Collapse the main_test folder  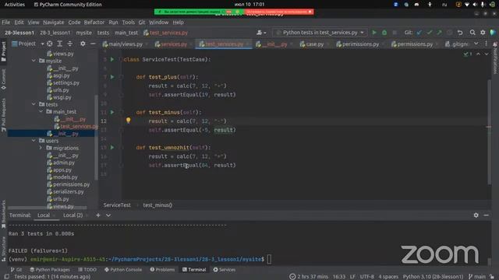(41, 111)
